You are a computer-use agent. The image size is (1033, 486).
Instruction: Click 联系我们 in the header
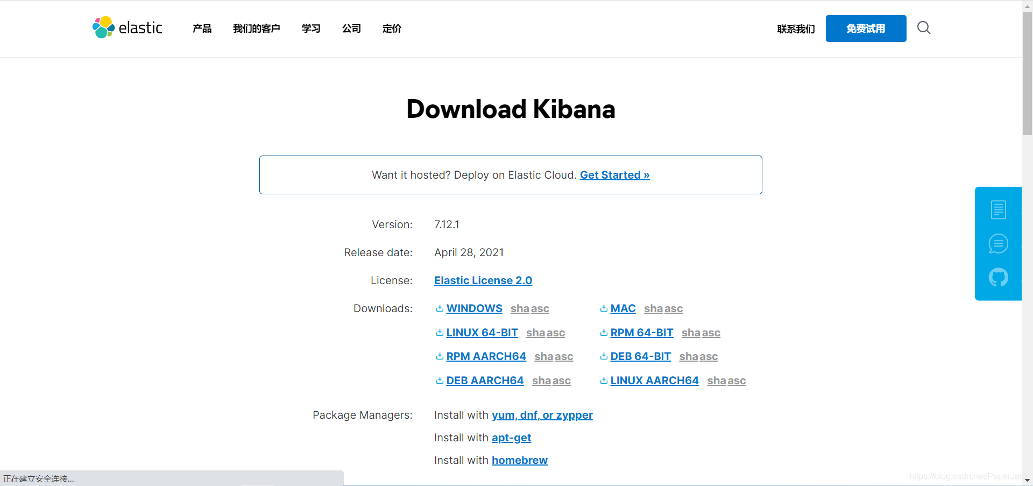pos(796,29)
